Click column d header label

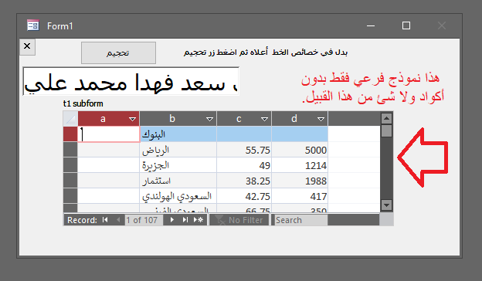pos(294,119)
